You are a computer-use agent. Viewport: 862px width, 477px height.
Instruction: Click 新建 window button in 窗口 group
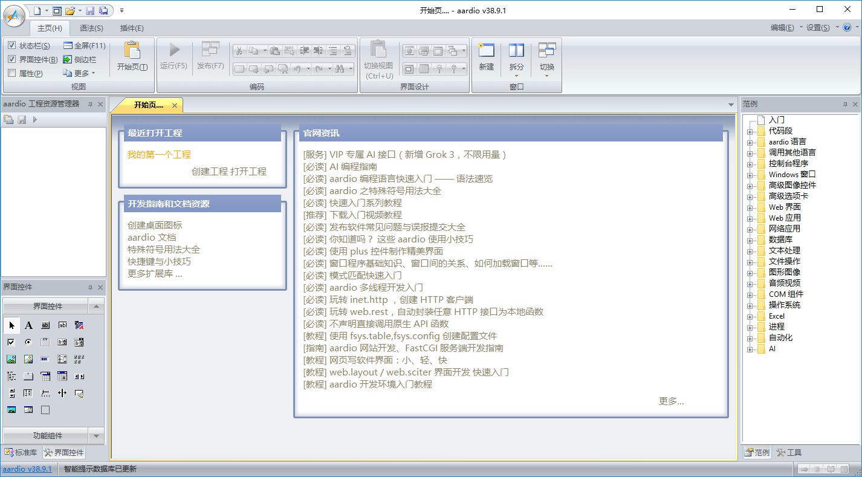coord(487,57)
